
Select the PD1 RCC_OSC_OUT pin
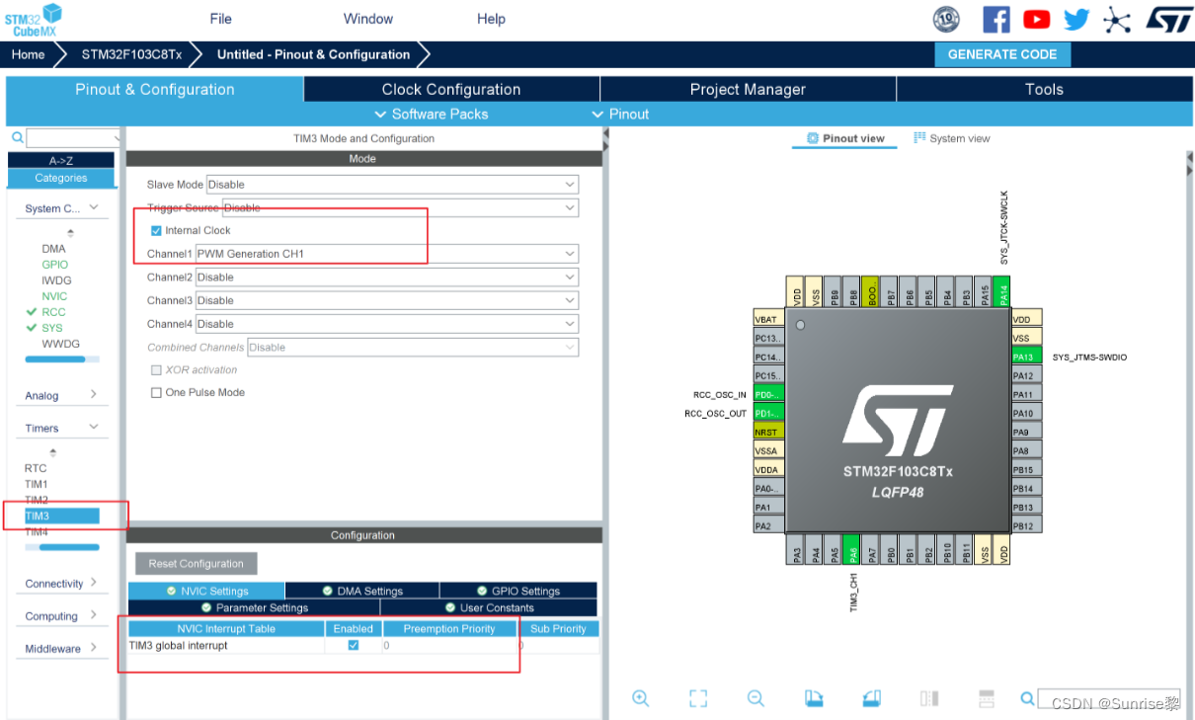(x=767, y=413)
